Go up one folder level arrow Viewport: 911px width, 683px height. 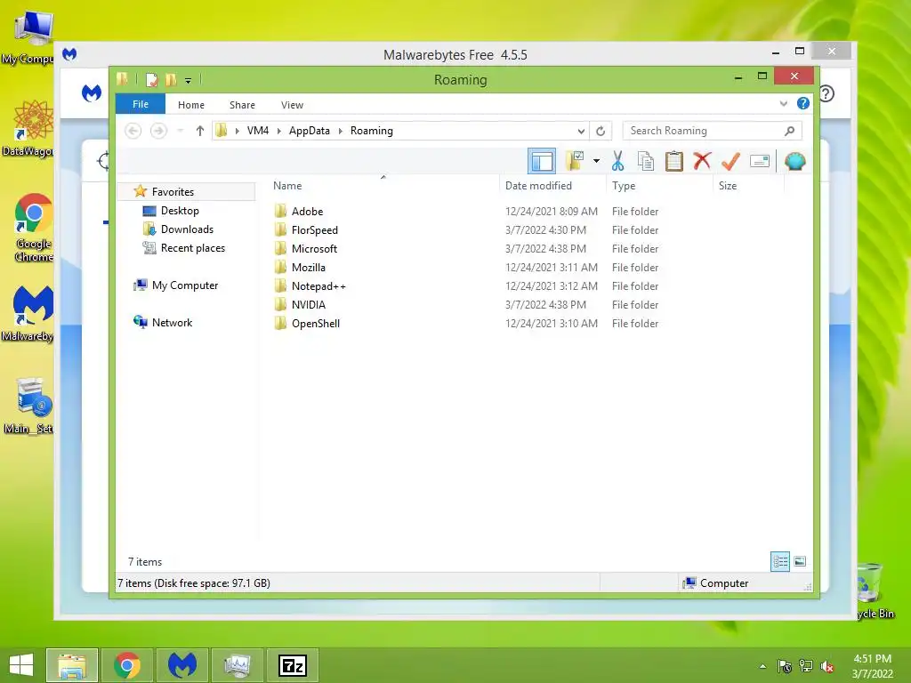[200, 131]
